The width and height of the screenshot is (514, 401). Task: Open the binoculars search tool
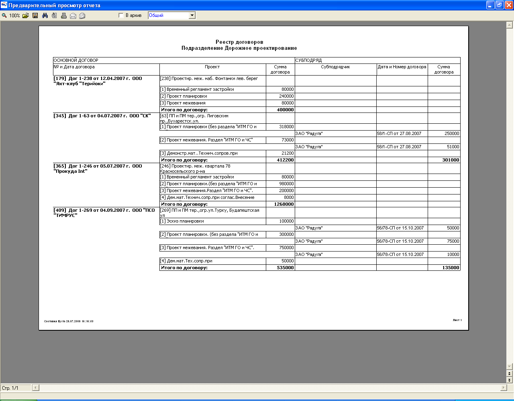tap(45, 16)
